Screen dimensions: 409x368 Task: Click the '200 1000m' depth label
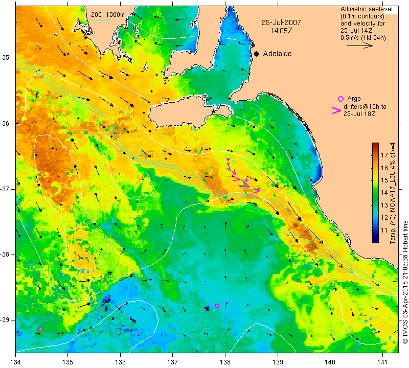pos(108,15)
